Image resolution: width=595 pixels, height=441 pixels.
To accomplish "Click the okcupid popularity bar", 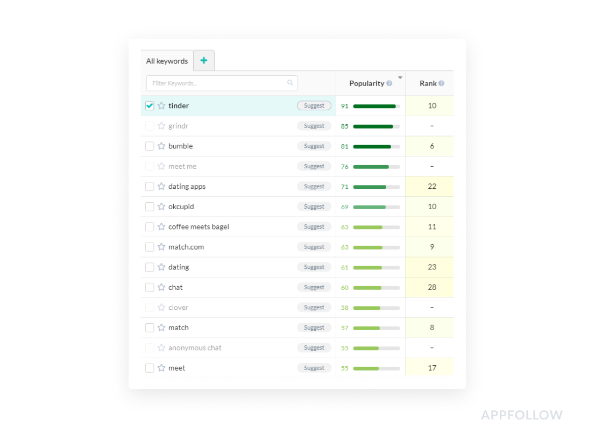I will pos(377,207).
